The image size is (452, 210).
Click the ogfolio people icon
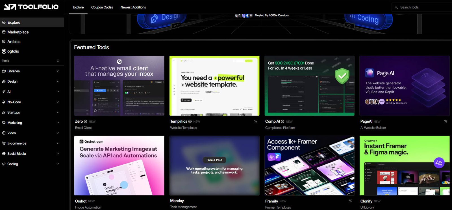4,51
